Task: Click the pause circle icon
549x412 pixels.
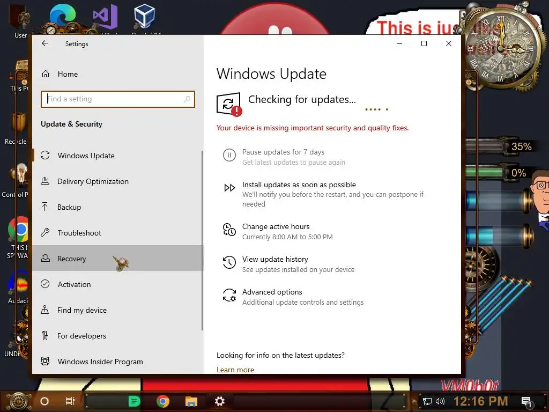Action: 229,155
